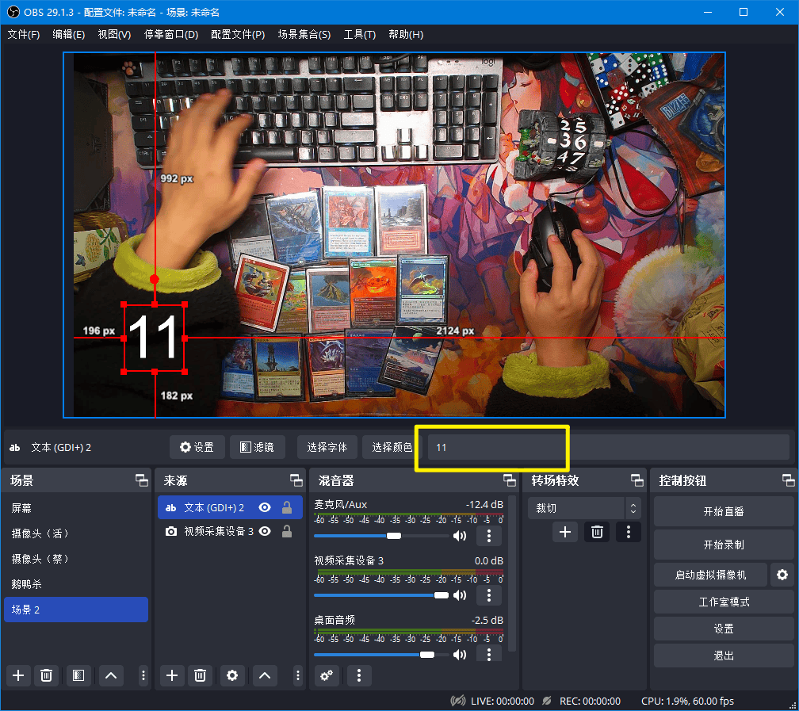Image resolution: width=799 pixels, height=711 pixels.
Task: Move scene up with arrow icon
Action: (x=111, y=676)
